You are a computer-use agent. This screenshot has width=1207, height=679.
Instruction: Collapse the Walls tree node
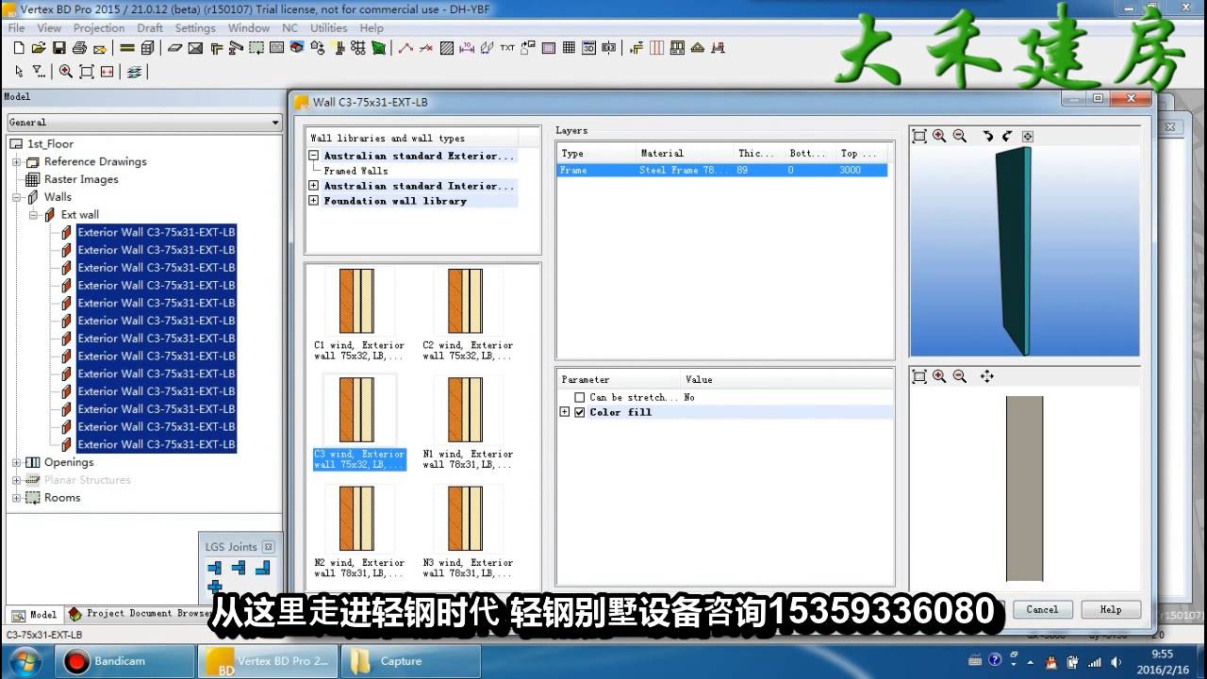click(x=16, y=197)
